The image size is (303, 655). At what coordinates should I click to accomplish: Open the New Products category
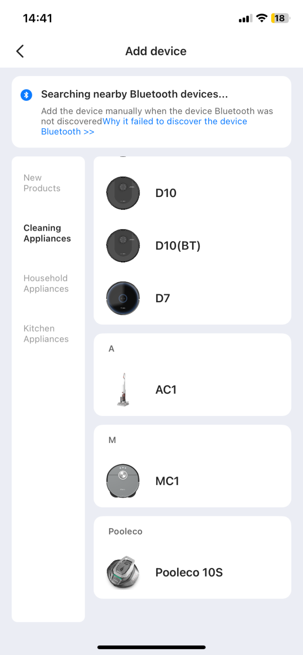coord(42,183)
